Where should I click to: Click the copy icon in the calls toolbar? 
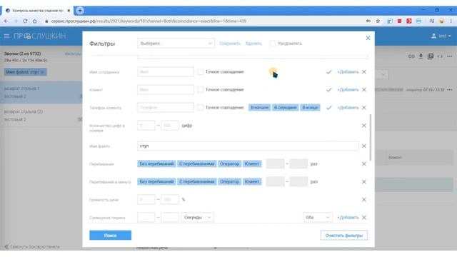point(430,56)
